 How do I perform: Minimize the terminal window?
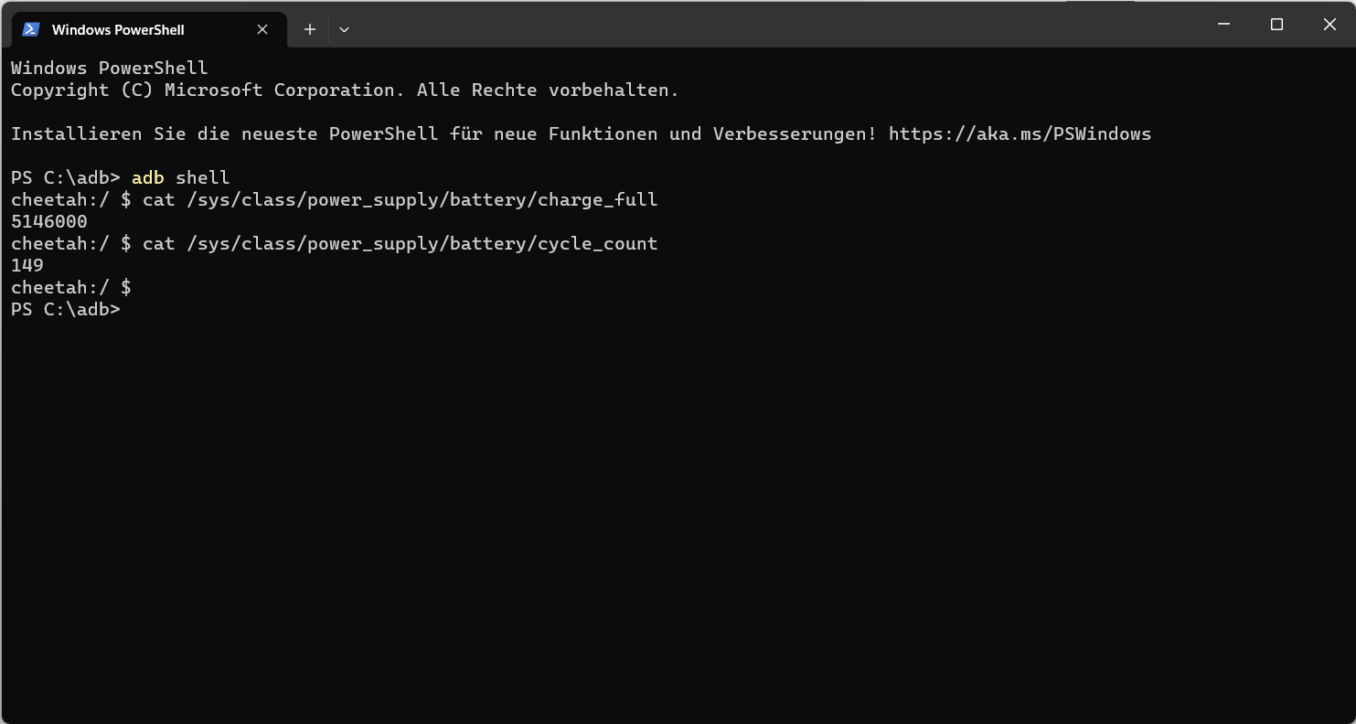1224,25
